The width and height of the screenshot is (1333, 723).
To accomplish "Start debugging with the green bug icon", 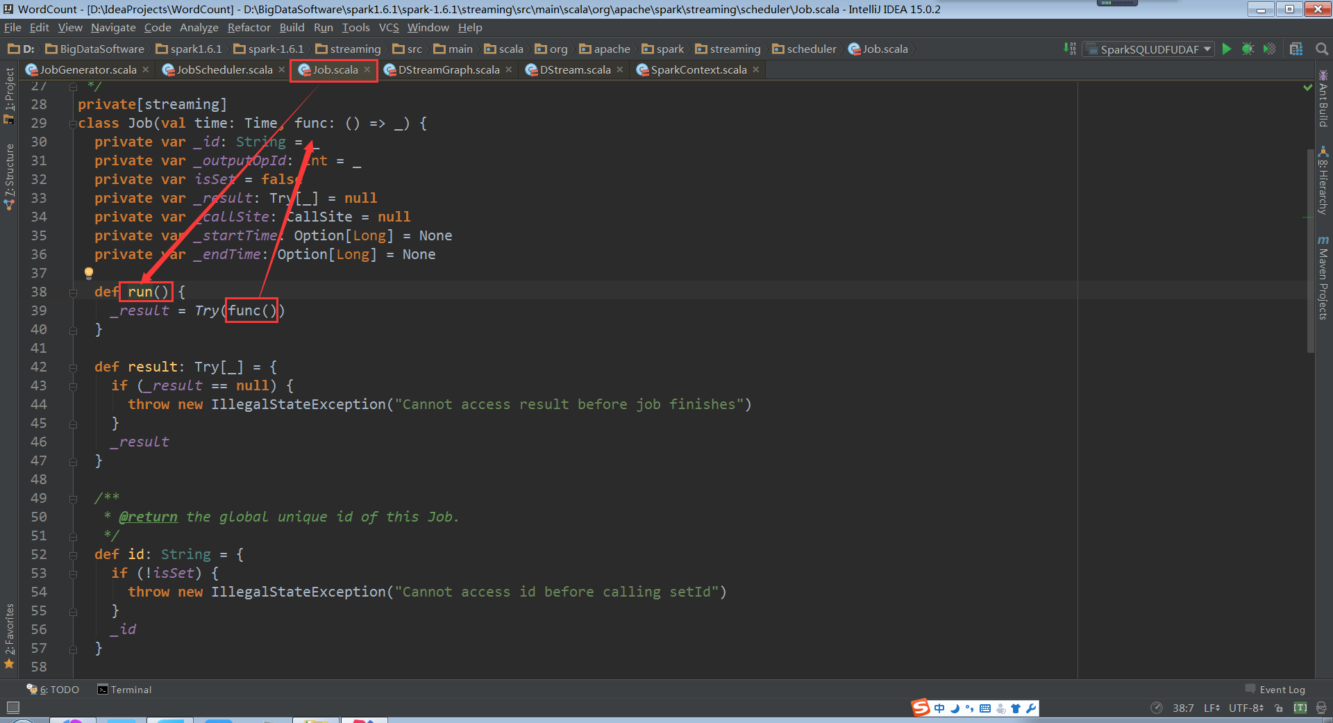I will (1248, 49).
